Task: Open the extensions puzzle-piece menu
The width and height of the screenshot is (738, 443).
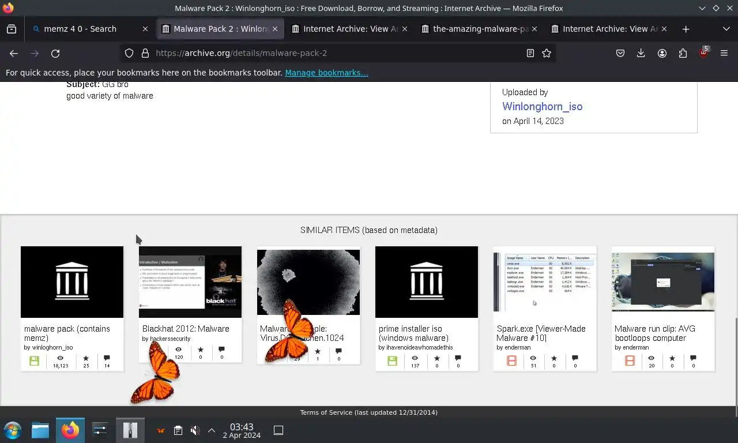Action: pyautogui.click(x=683, y=53)
